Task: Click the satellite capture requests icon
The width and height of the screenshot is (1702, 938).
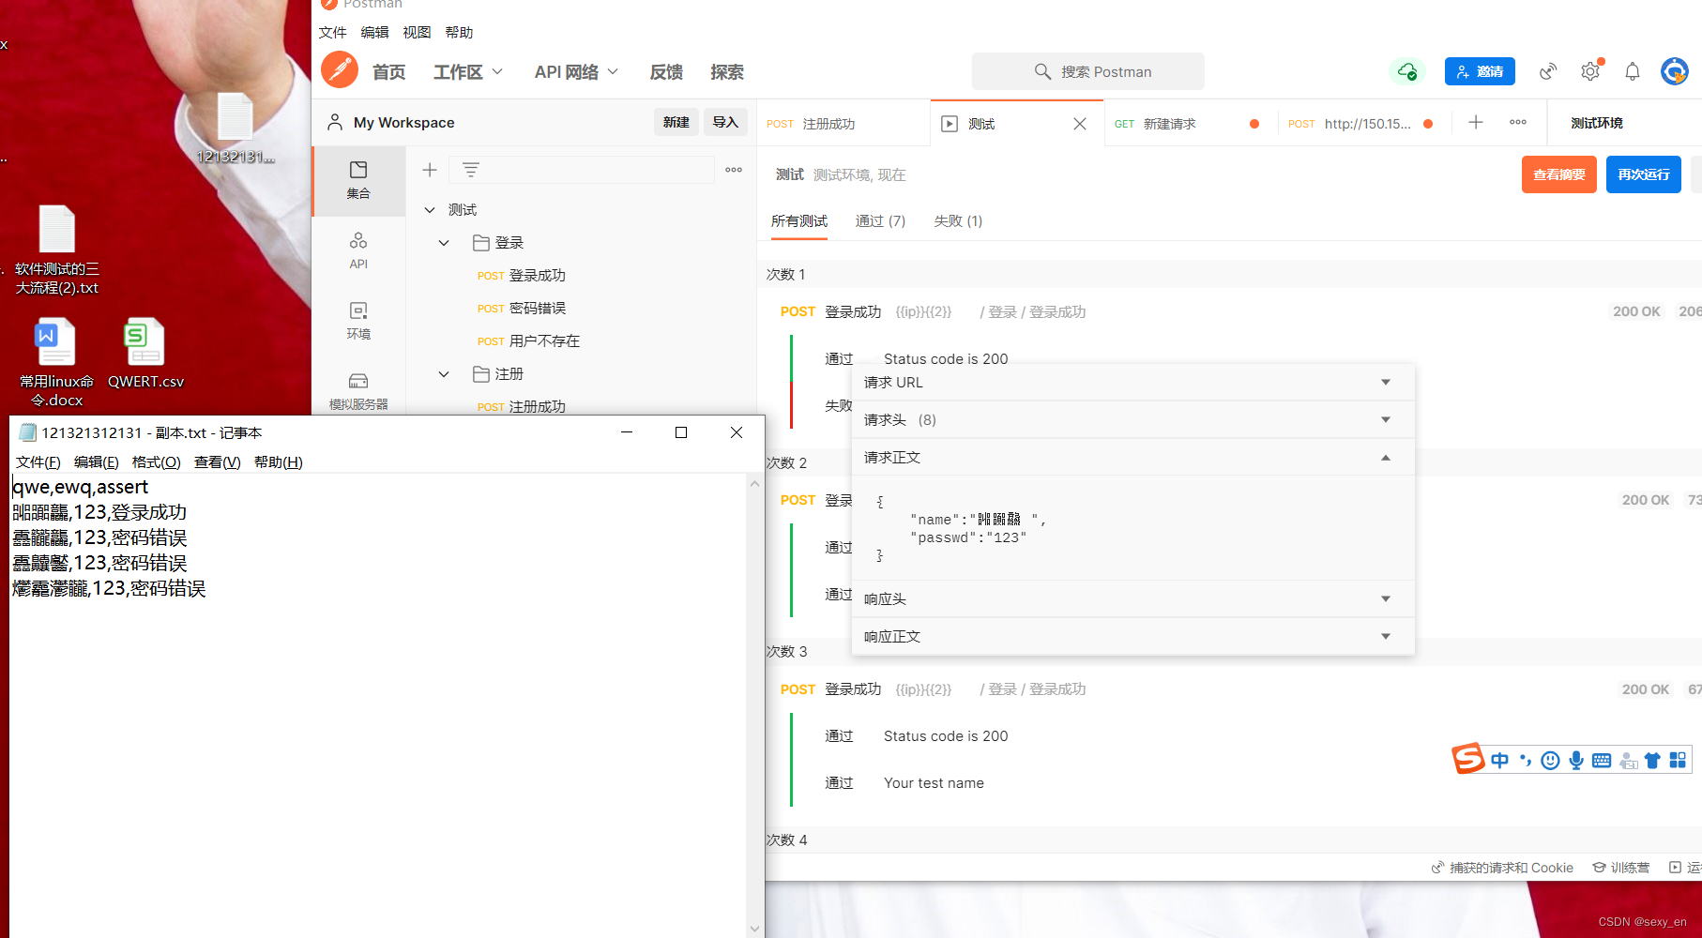Action: (x=1548, y=71)
